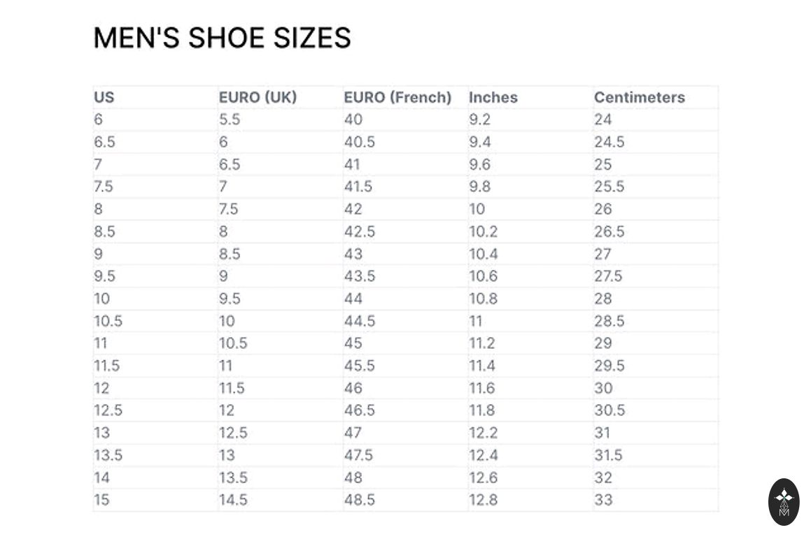Select the 9.2 inches cell
811x537 pixels.
(480, 120)
